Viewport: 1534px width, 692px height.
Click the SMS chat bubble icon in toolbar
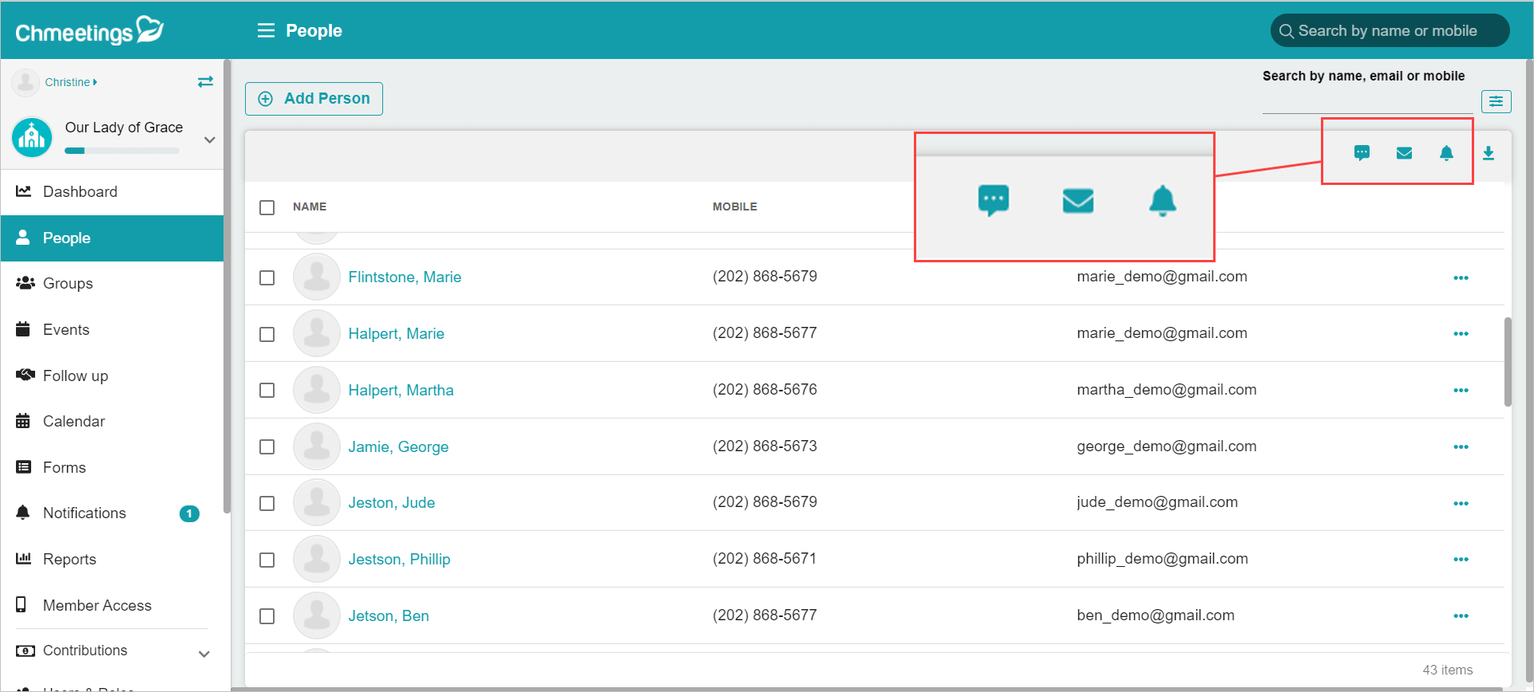[1362, 153]
